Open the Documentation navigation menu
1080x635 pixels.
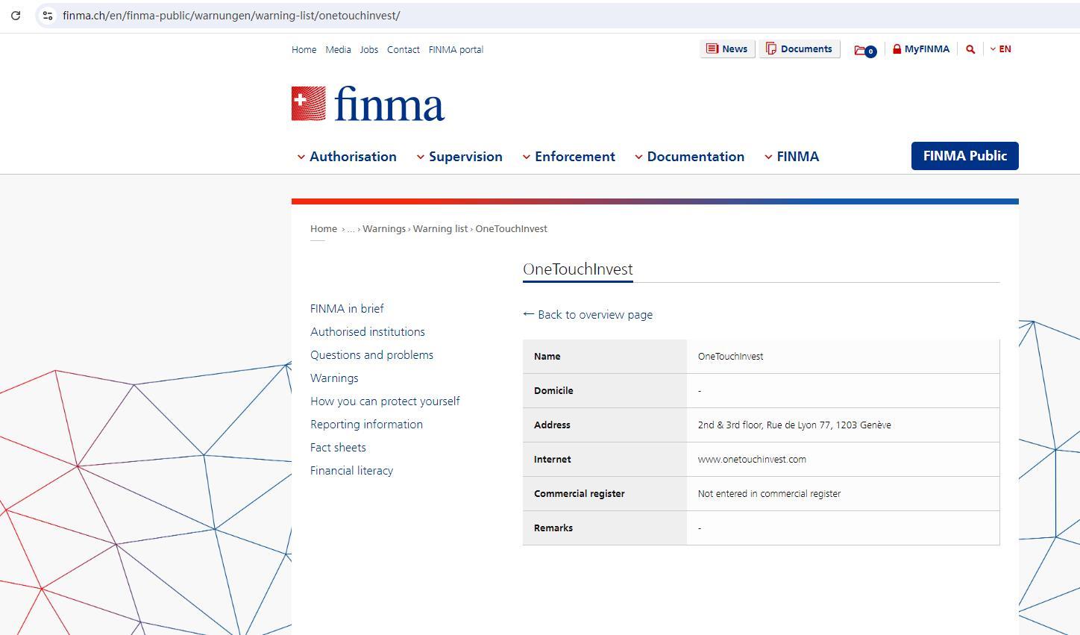(689, 157)
